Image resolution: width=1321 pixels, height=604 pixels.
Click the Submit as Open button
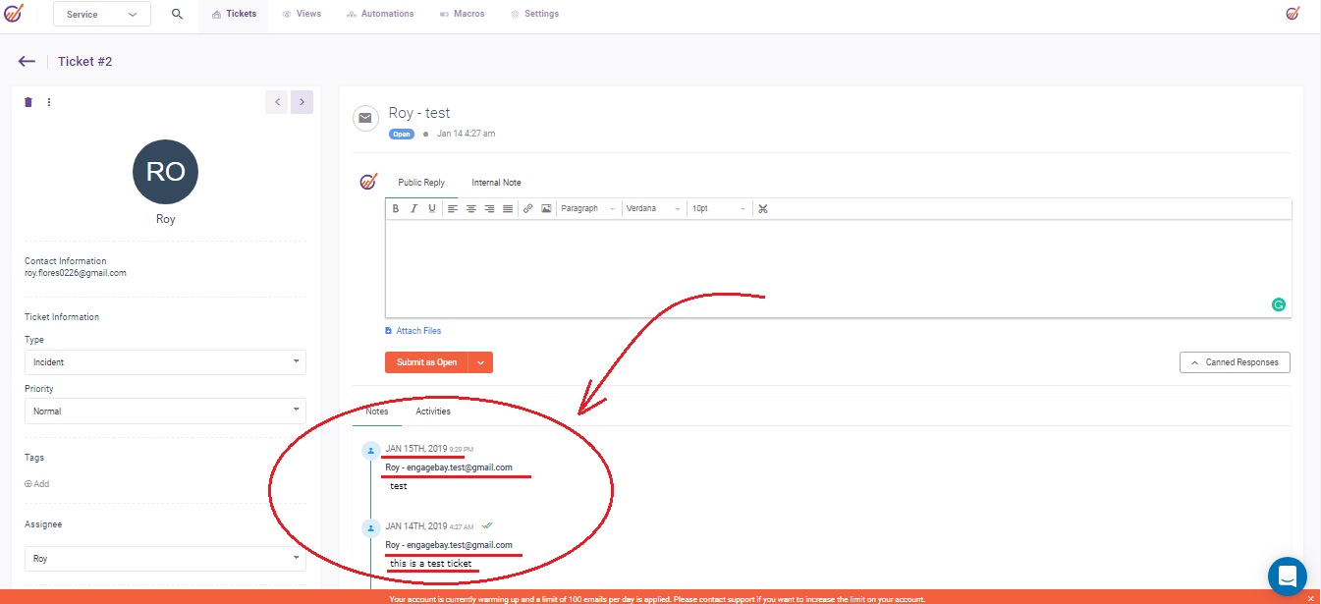(426, 362)
